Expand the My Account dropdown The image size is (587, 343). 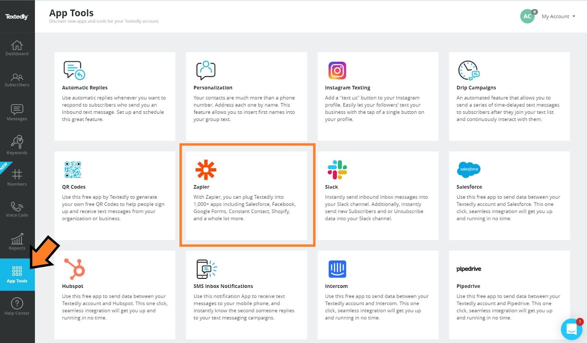(558, 17)
